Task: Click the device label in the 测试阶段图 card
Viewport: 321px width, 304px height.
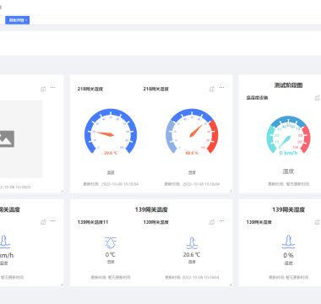Action: (257, 98)
